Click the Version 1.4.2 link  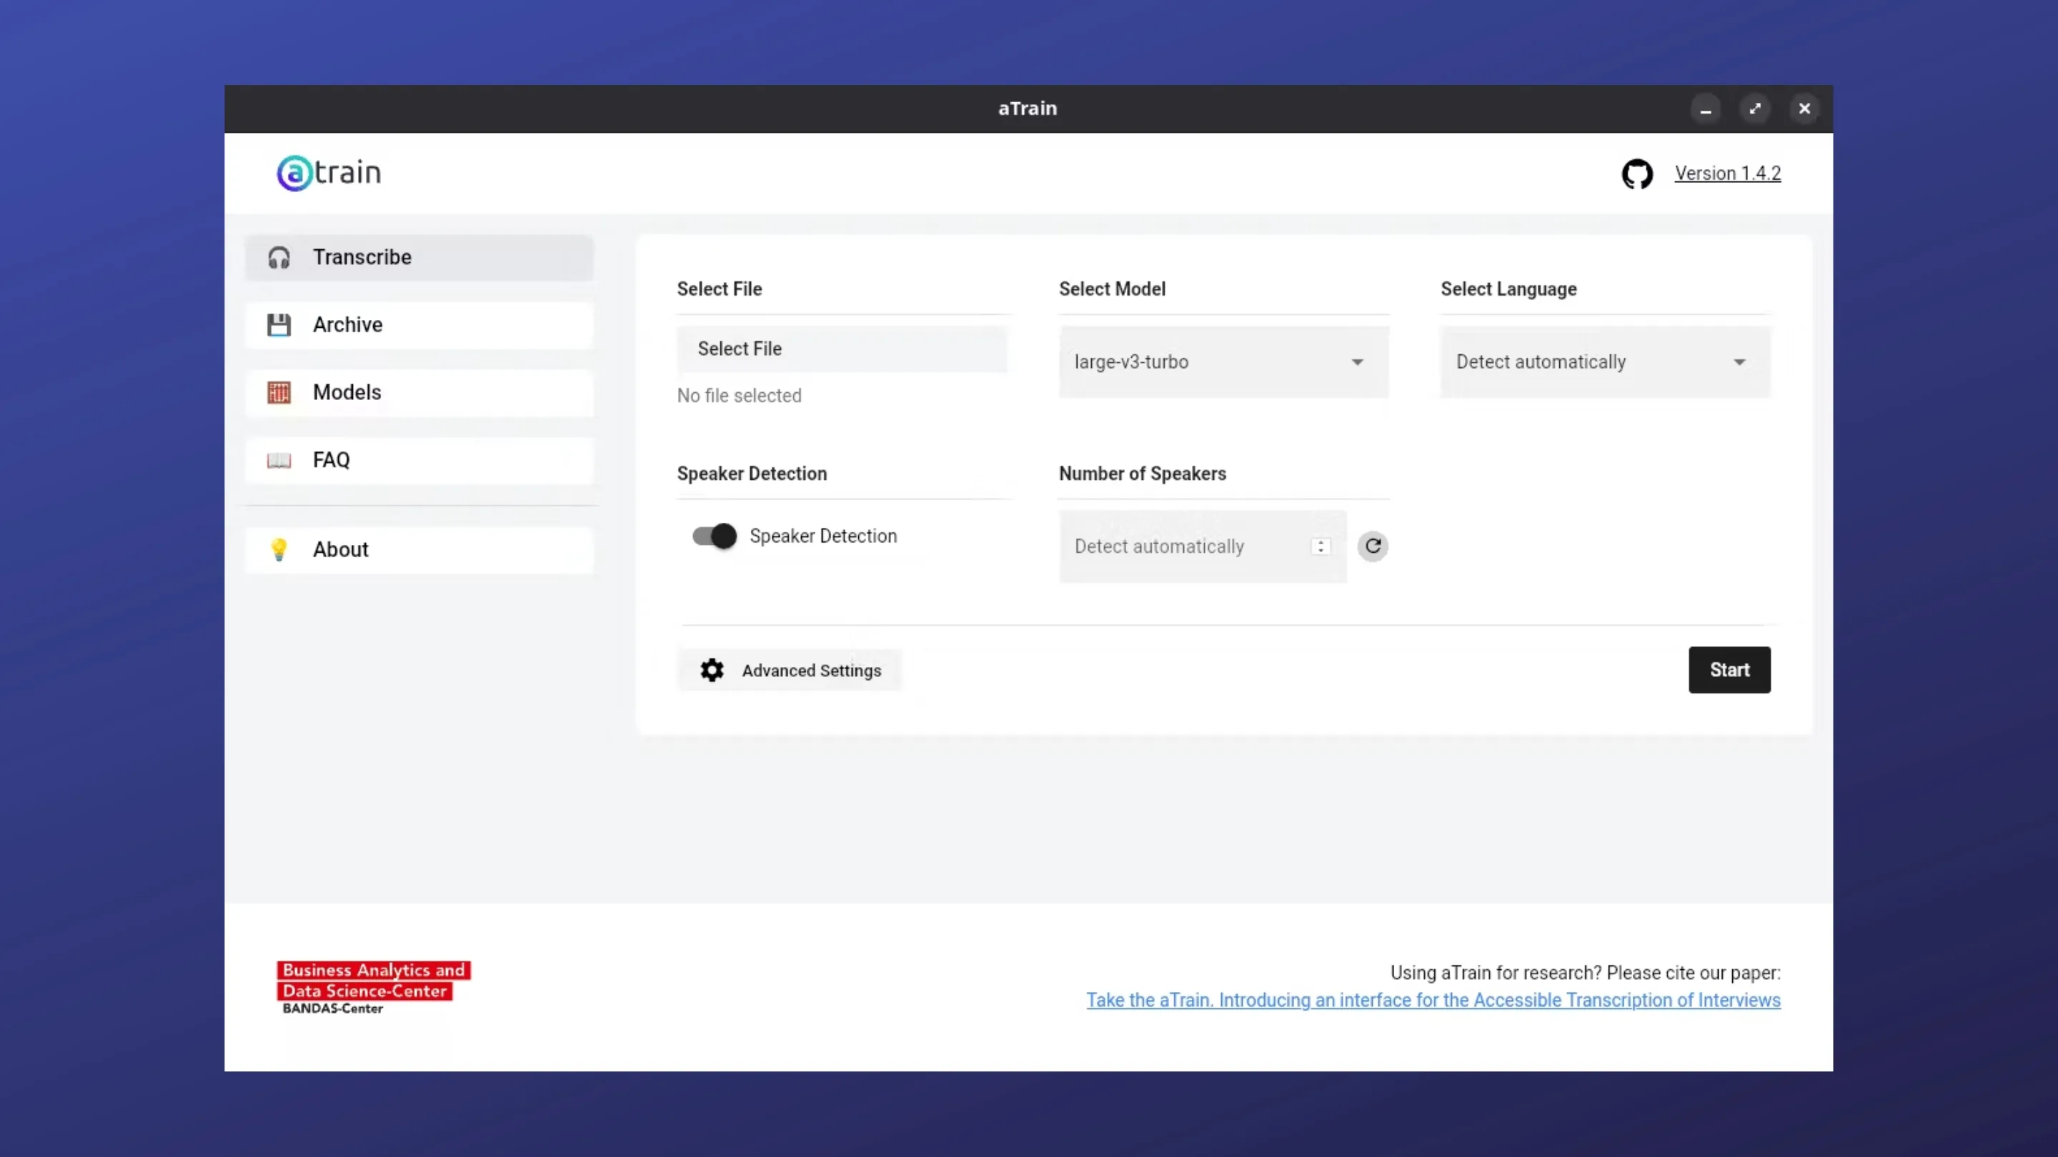[1727, 174]
